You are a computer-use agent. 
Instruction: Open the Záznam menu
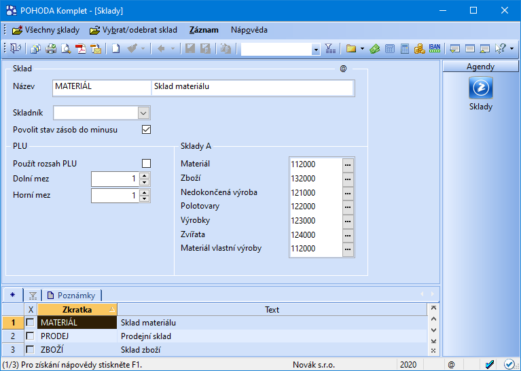coord(204,30)
